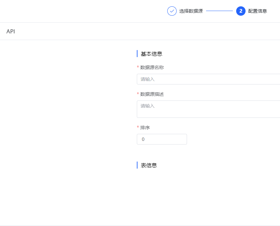280x226 pixels.
Task: Click the divider line under API header
Action: pyautogui.click(x=140, y=40)
